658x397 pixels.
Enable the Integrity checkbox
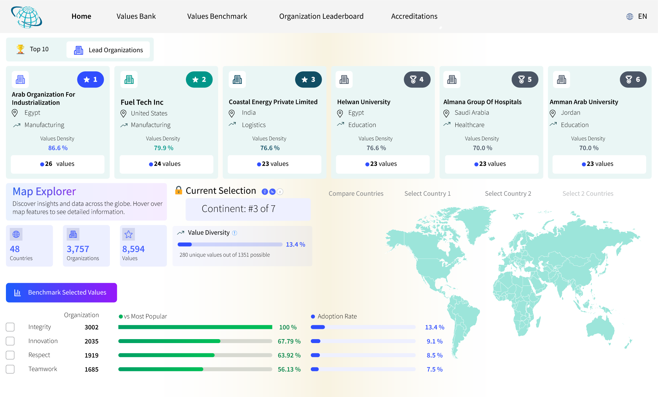point(10,327)
